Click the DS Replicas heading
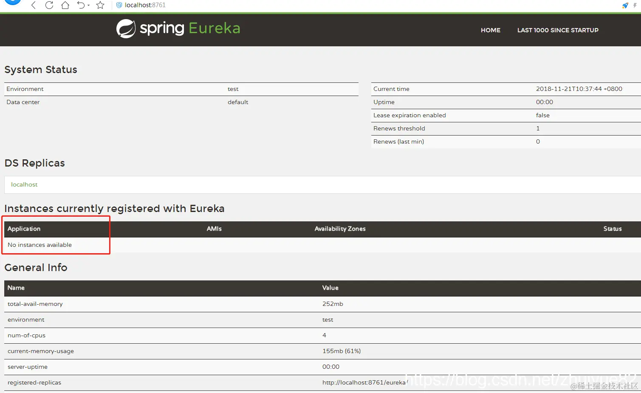This screenshot has height=393, width=641. click(34, 163)
